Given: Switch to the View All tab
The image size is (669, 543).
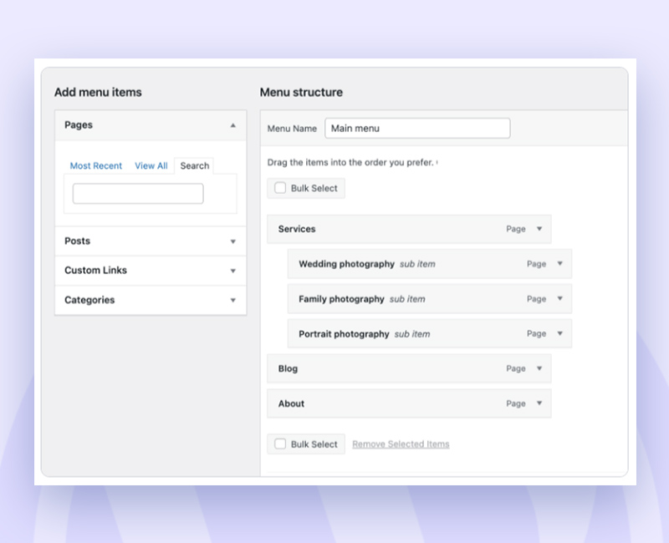Looking at the screenshot, I should coord(151,165).
